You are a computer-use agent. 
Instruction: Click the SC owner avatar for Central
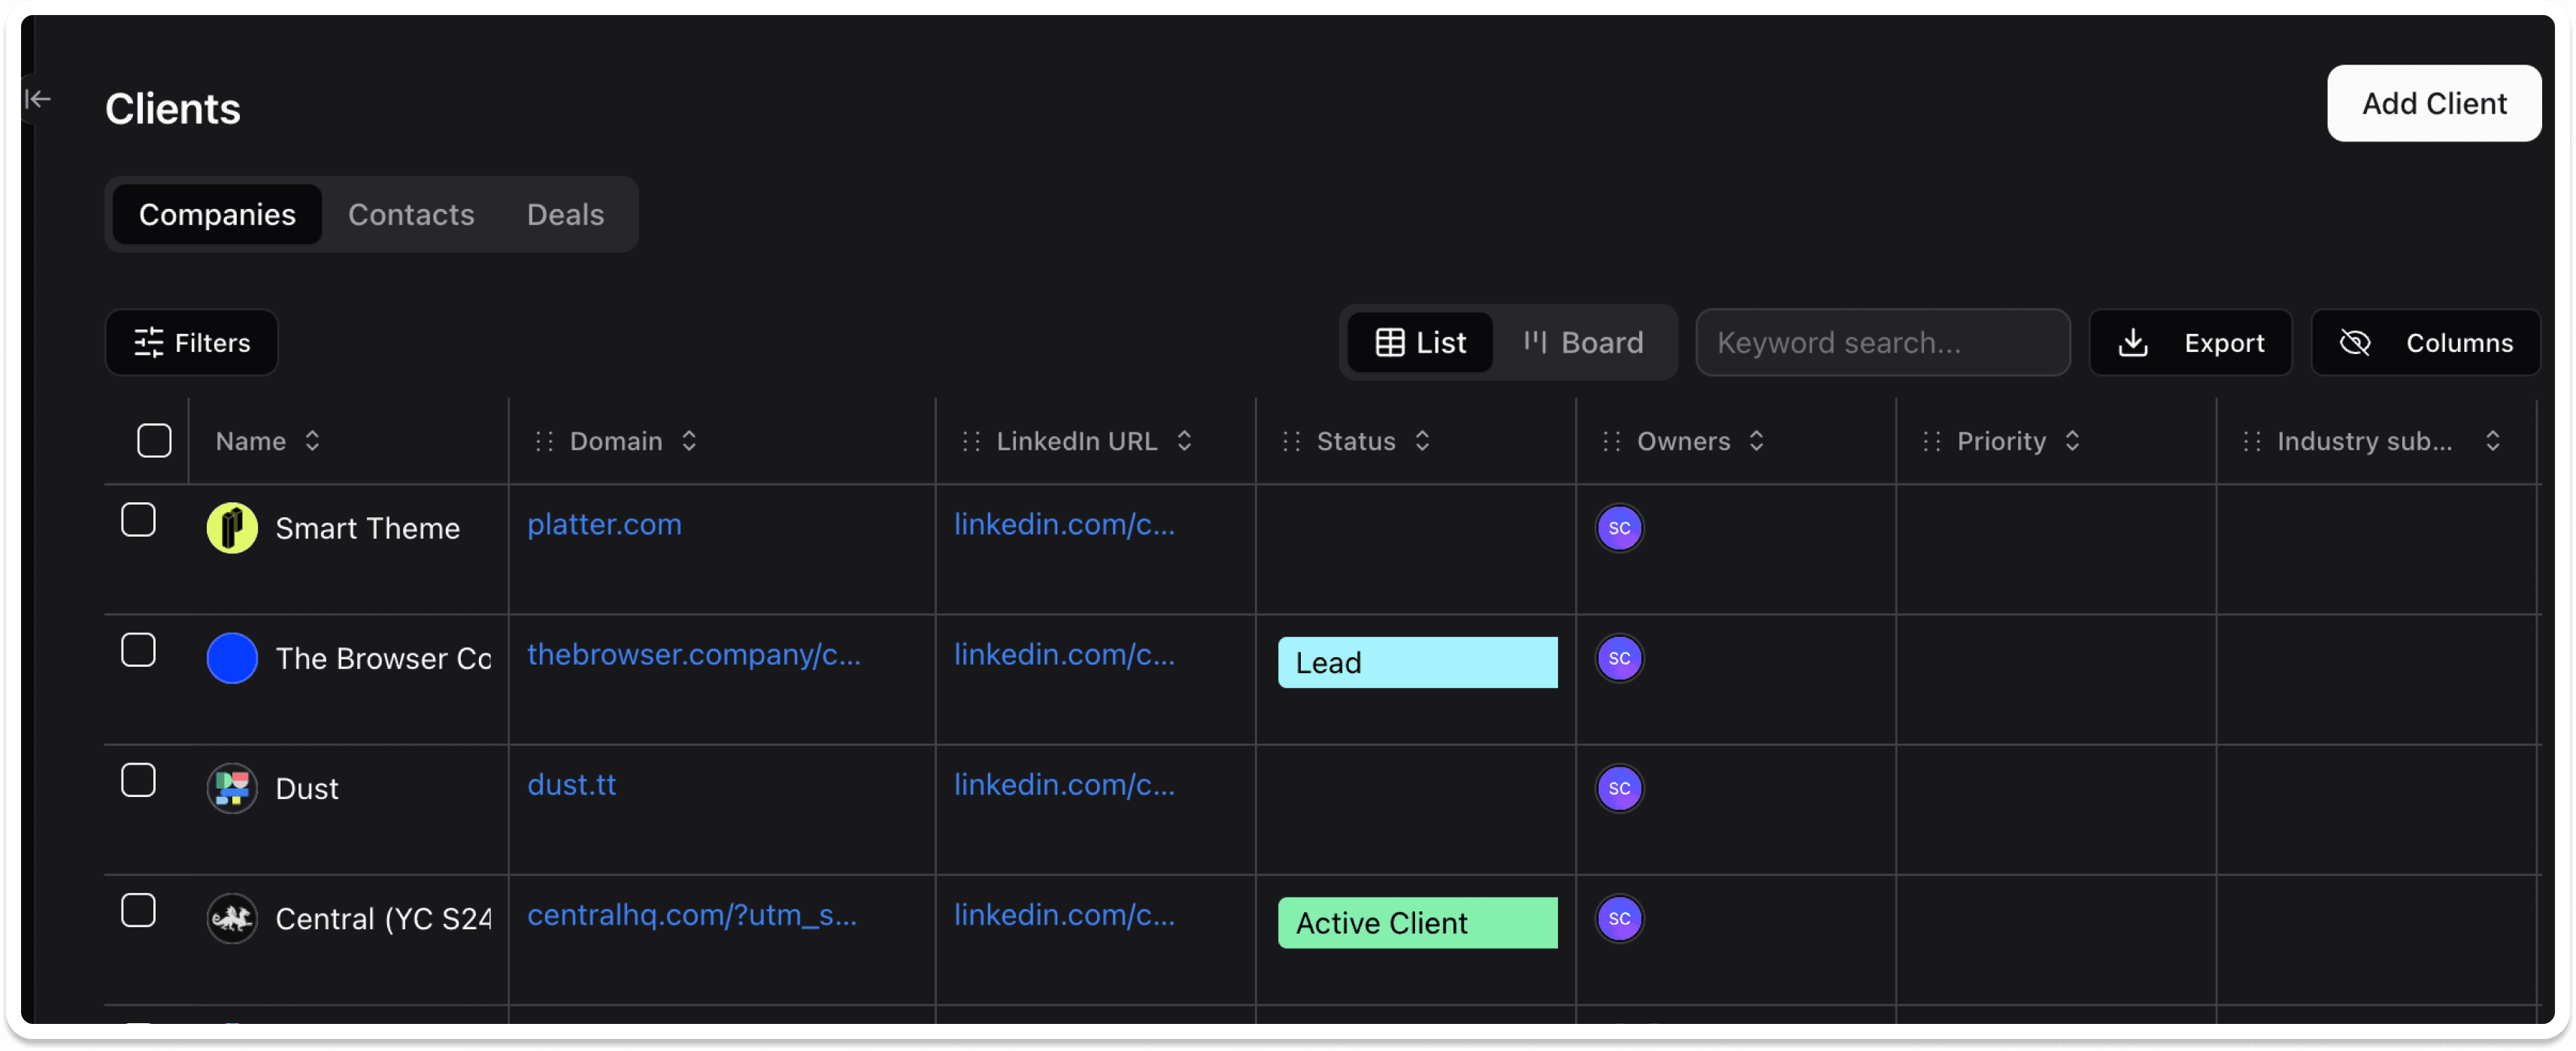1620,919
